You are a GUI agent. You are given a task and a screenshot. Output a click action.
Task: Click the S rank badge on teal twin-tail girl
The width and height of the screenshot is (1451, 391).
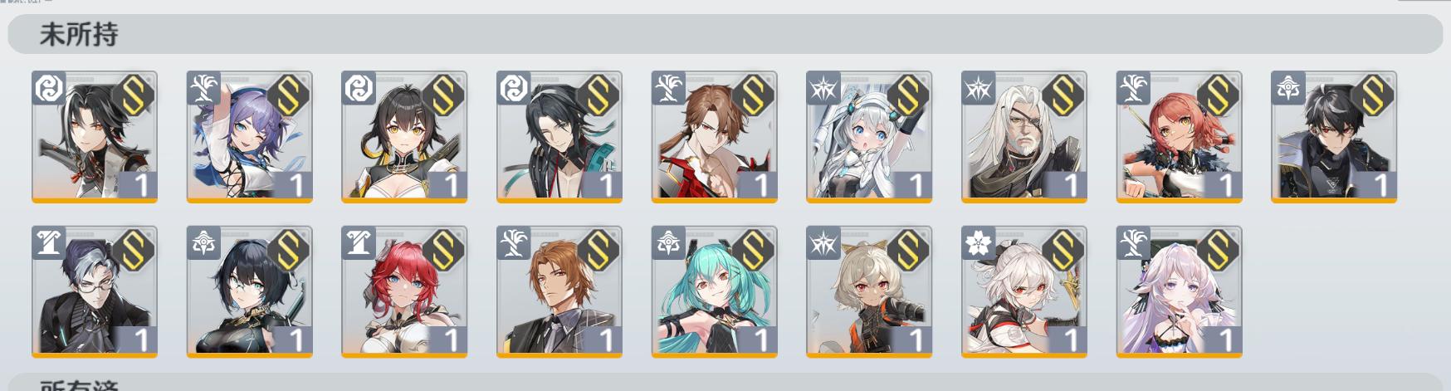pos(753,249)
